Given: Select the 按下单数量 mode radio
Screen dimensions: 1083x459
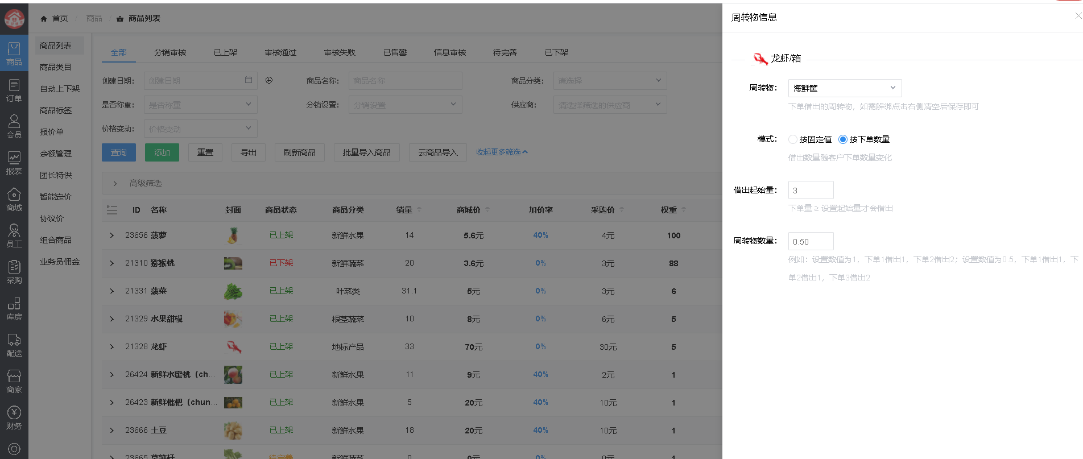Looking at the screenshot, I should (843, 139).
